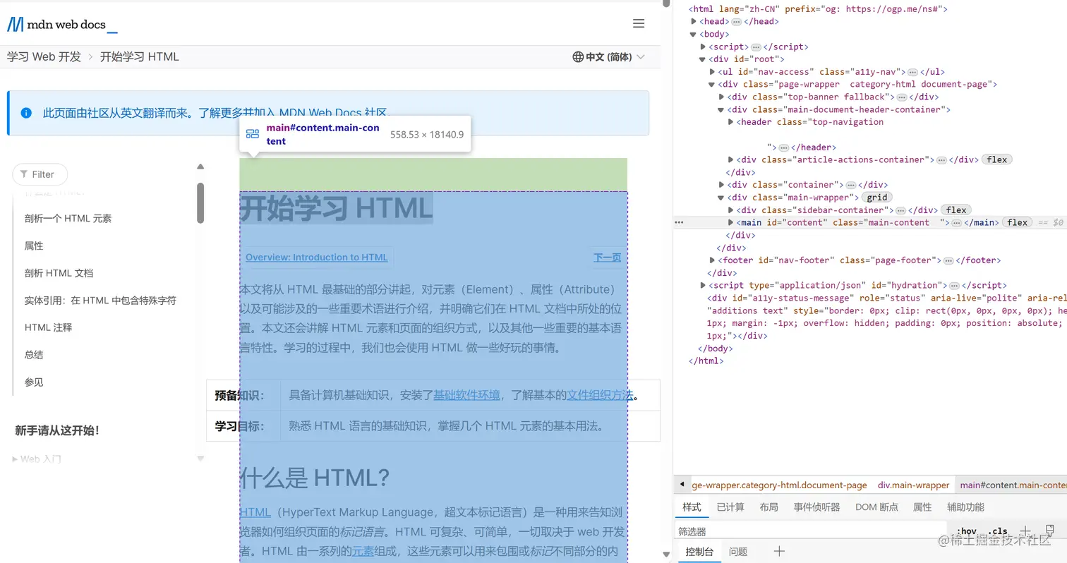The height and width of the screenshot is (563, 1067).
Task: Click the ellipsis badge in the nav-access ul
Action: click(912, 72)
